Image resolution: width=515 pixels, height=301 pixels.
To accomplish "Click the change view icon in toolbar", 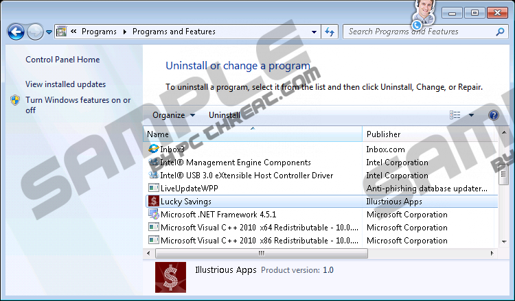I will [x=455, y=115].
